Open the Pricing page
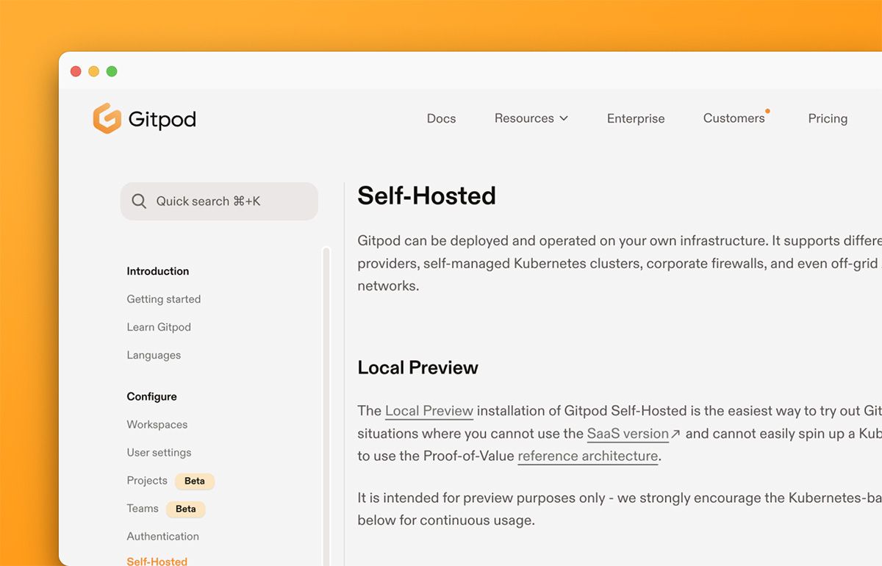882x566 pixels. pos(828,118)
